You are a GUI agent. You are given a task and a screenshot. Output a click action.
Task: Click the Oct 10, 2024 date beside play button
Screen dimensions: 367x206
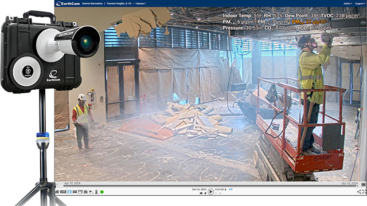199,189
